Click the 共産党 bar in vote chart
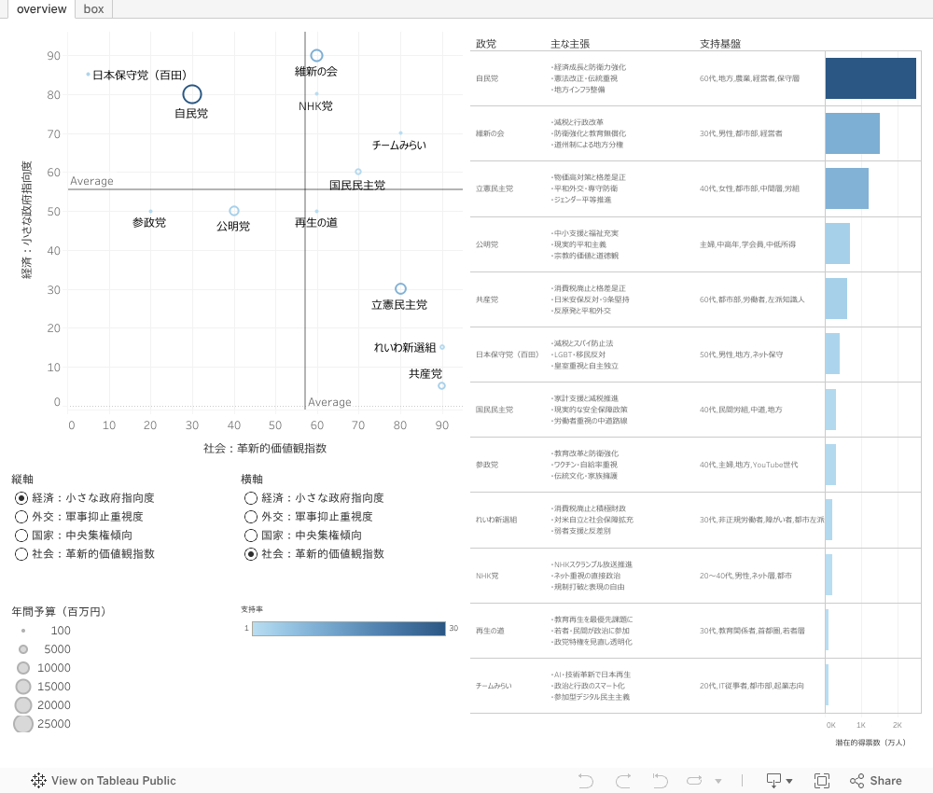This screenshot has width=933, height=793. 836,299
